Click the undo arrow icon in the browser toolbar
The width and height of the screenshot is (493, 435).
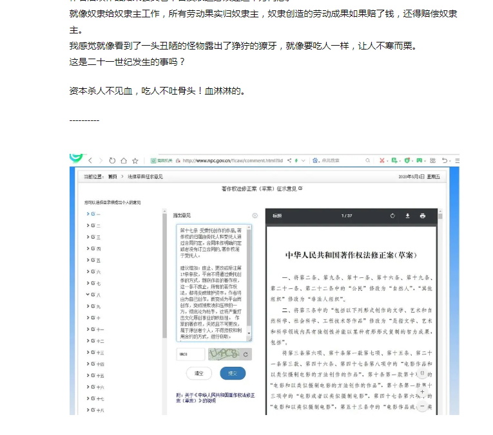[x=445, y=160]
